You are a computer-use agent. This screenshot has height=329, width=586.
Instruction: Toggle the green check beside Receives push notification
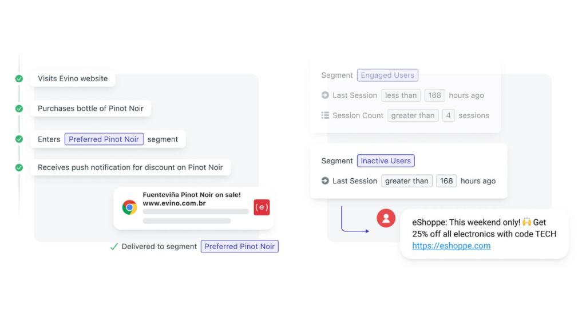pyautogui.click(x=19, y=167)
